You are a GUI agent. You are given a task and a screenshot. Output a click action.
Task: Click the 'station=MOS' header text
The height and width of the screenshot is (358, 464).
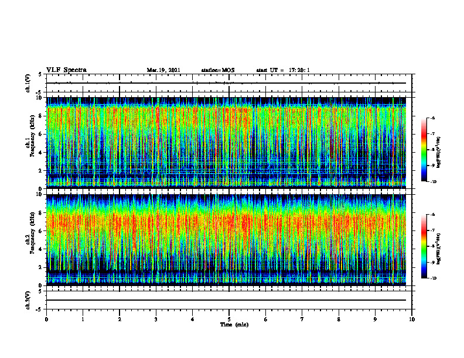[x=218, y=70]
